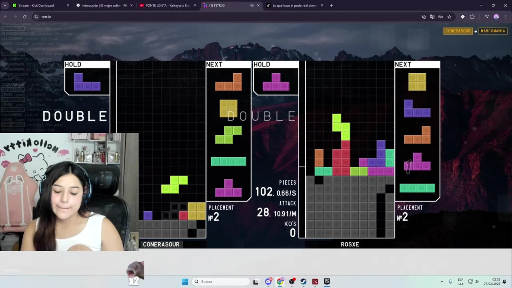Screen dimensions: 512x288
Task: Open the diamond-shaped extension icon
Action: [463, 17]
